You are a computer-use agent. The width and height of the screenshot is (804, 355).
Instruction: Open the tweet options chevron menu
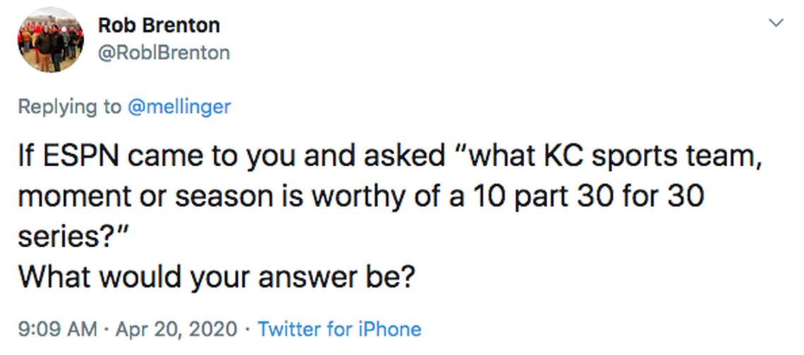click(x=776, y=23)
